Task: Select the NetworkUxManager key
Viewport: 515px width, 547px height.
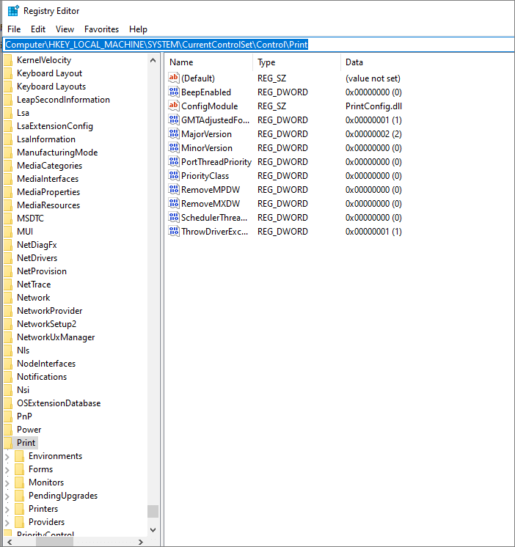Action: click(x=56, y=337)
